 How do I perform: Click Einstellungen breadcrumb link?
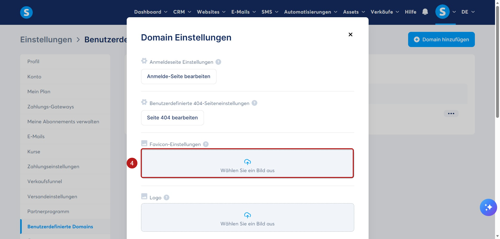(46, 39)
